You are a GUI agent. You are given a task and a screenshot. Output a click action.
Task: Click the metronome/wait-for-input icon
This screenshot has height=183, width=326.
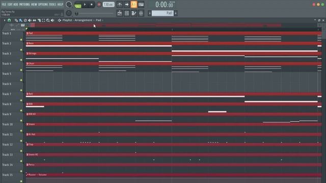coord(120,5)
